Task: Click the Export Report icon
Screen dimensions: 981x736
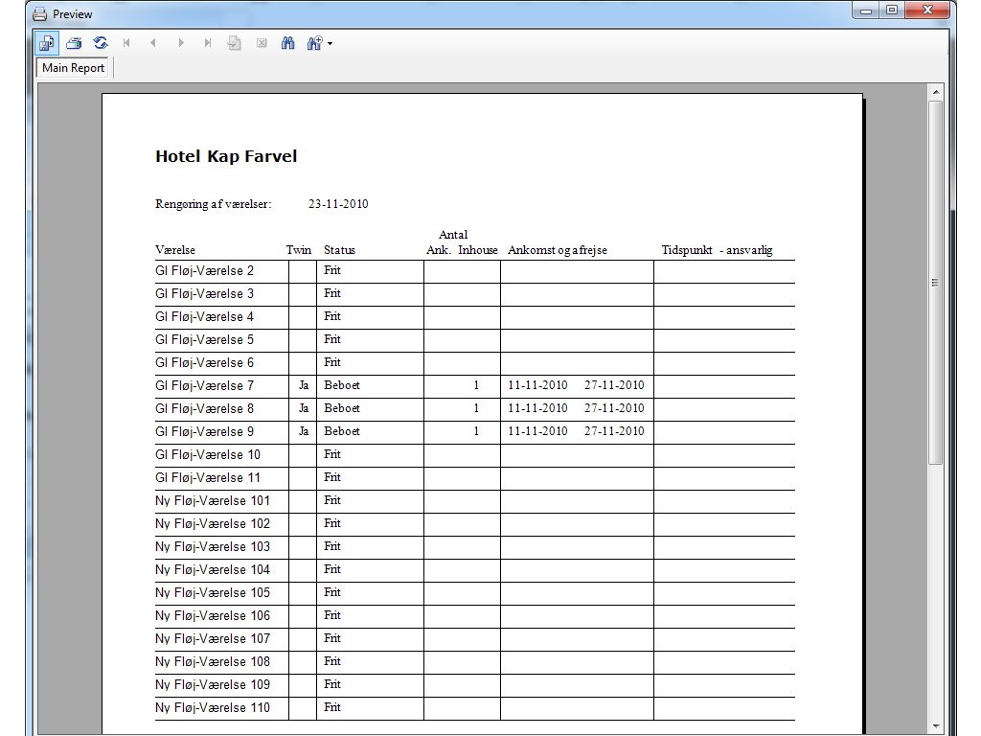Action: pyautogui.click(x=47, y=43)
